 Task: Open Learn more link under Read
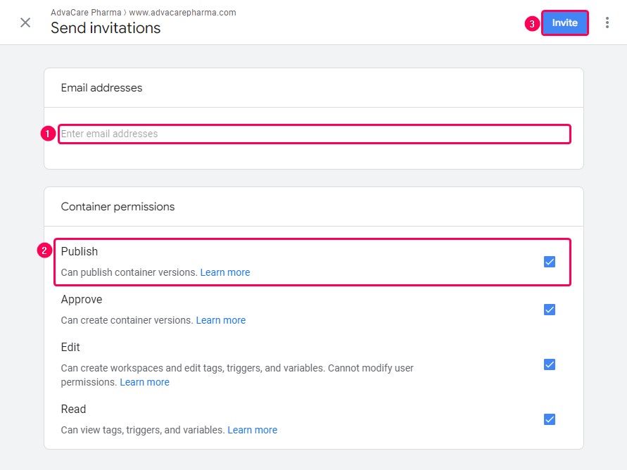[253, 431]
